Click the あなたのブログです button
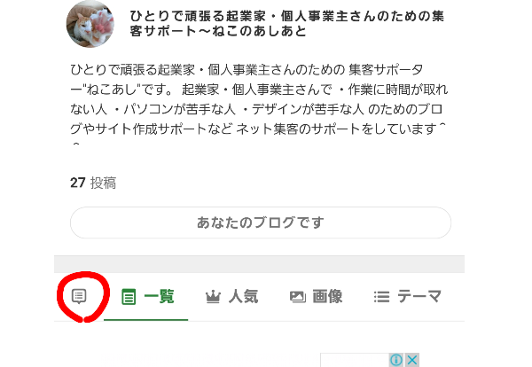The image size is (532, 367). 261,223
